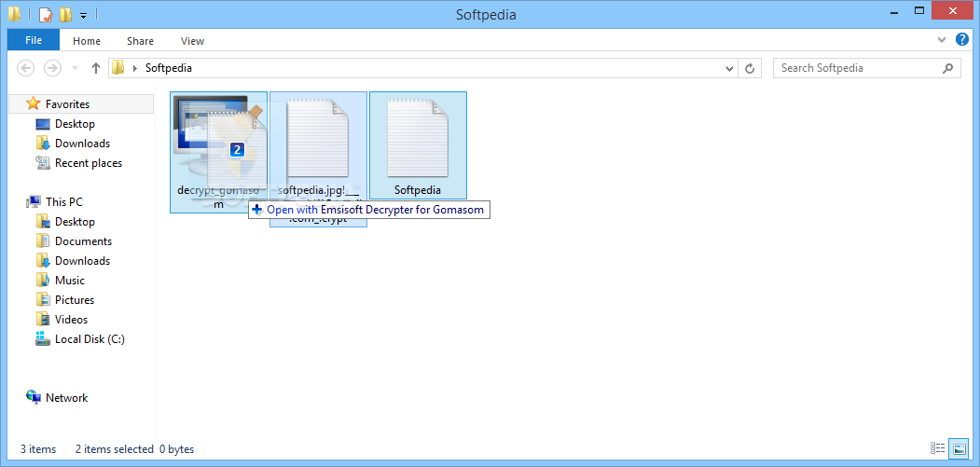The height and width of the screenshot is (467, 980).
Task: Click the This PC computer icon
Action: click(34, 202)
